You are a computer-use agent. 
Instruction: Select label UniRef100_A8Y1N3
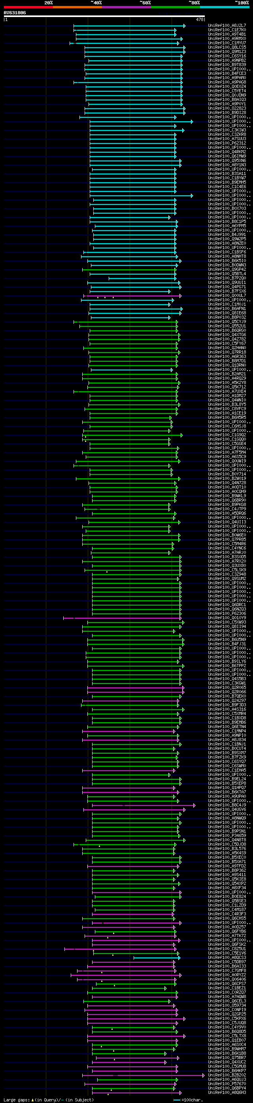(227, 165)
